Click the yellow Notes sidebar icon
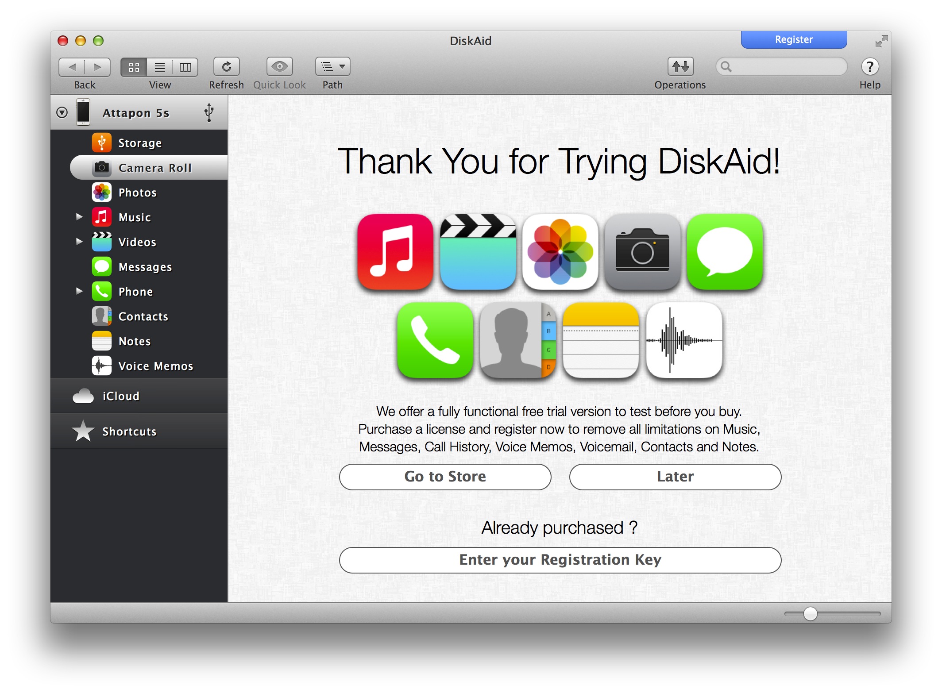 [x=102, y=341]
